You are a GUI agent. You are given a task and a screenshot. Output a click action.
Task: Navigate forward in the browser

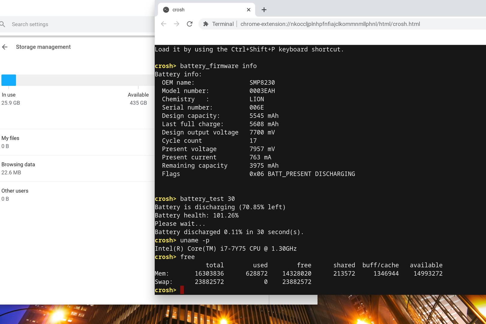[177, 24]
